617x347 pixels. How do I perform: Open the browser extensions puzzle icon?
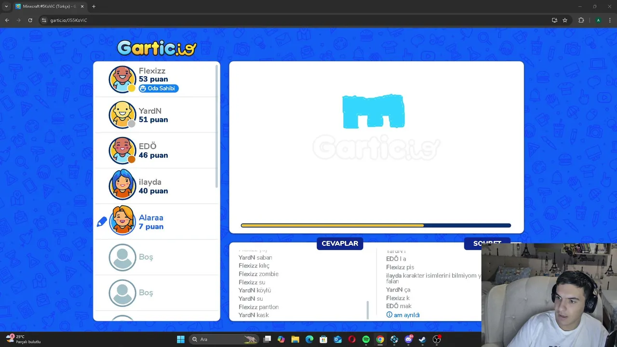coord(581,20)
